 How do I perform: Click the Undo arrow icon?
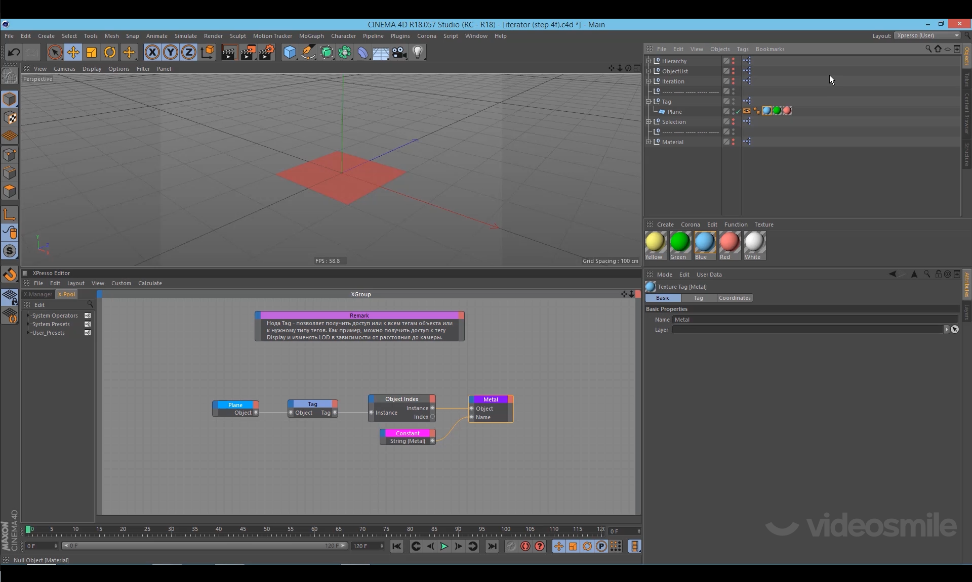tap(14, 52)
